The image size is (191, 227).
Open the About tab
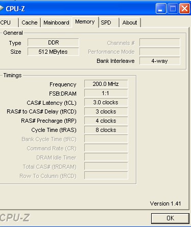tap(130, 22)
